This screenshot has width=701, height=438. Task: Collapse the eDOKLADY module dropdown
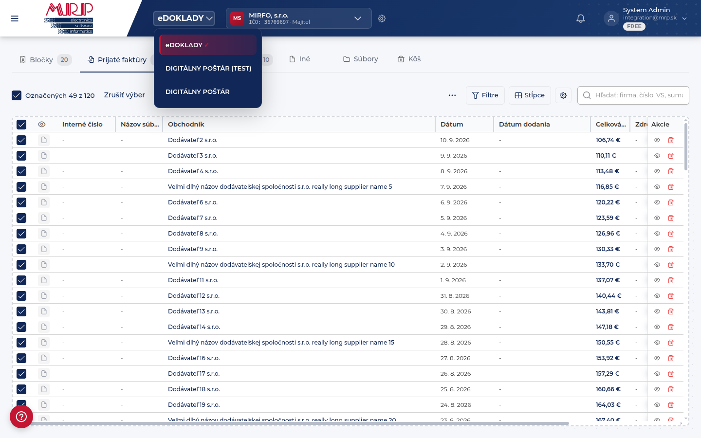tap(184, 18)
